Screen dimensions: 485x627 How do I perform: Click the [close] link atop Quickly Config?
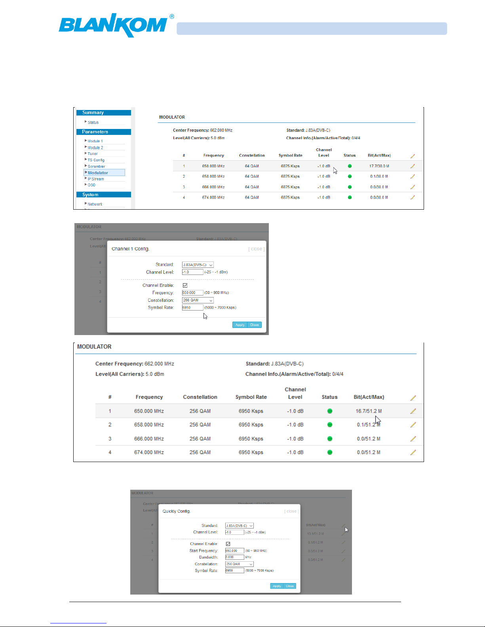pyautogui.click(x=291, y=511)
